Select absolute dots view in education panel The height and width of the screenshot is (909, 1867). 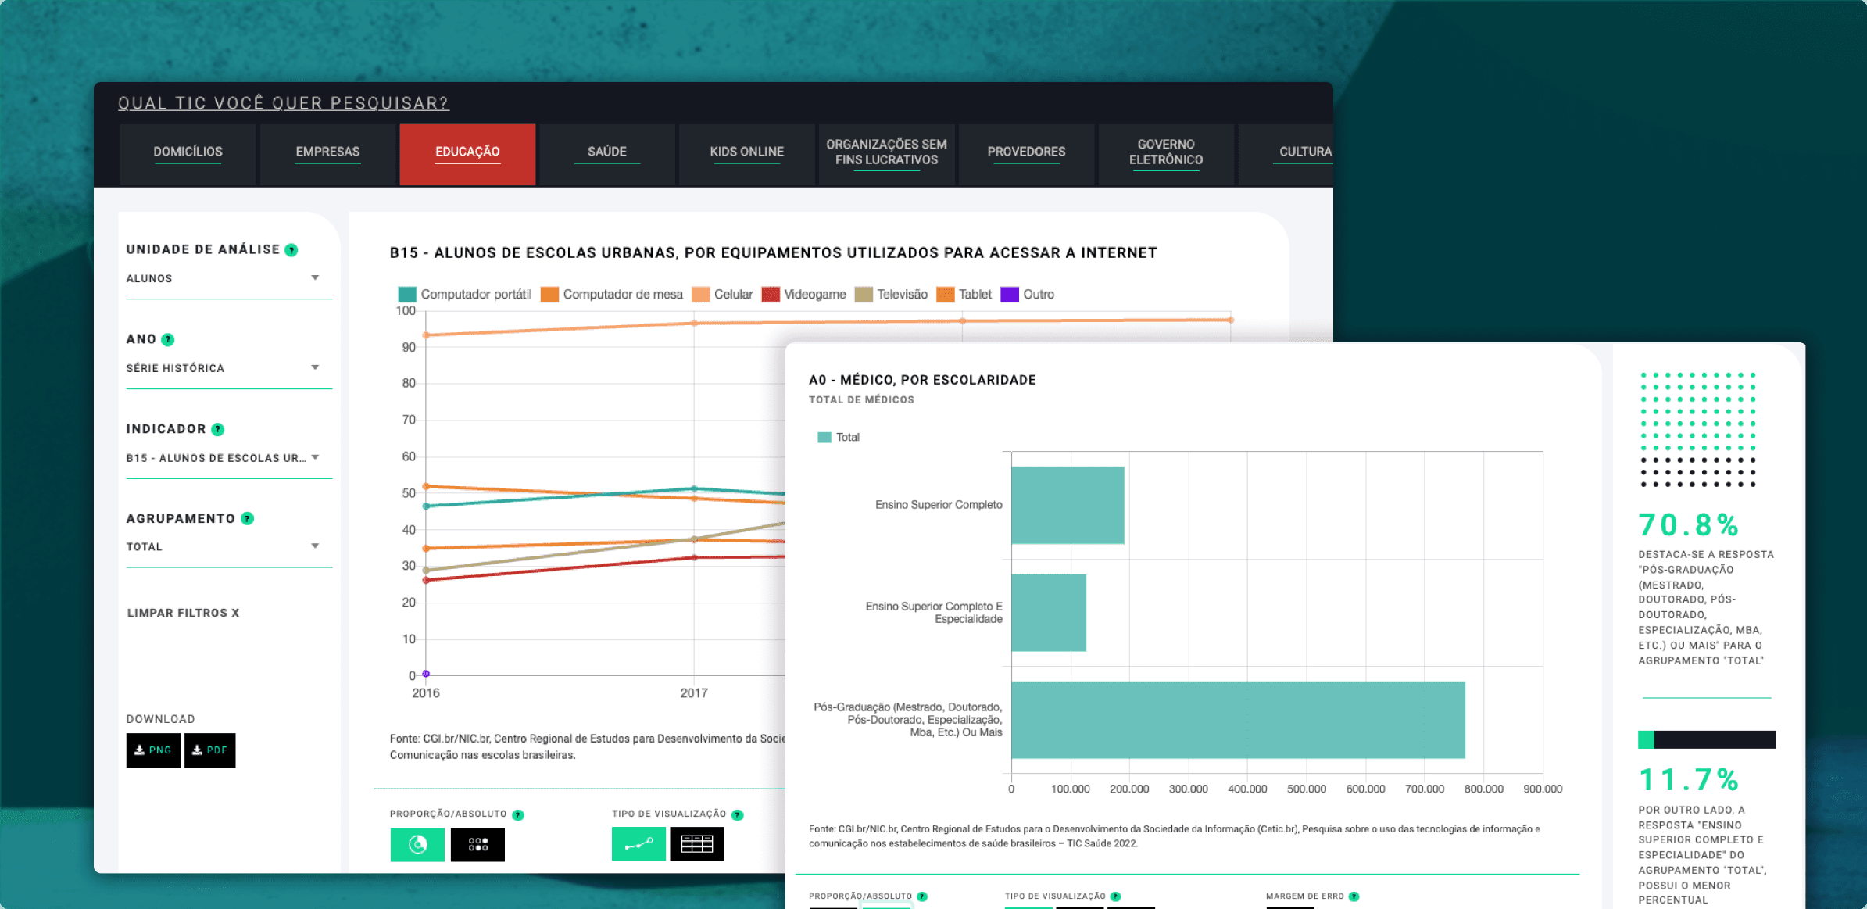pyautogui.click(x=477, y=844)
